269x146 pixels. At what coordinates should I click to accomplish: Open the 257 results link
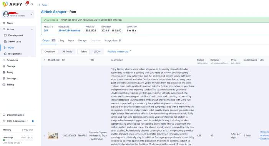(x=46, y=31)
